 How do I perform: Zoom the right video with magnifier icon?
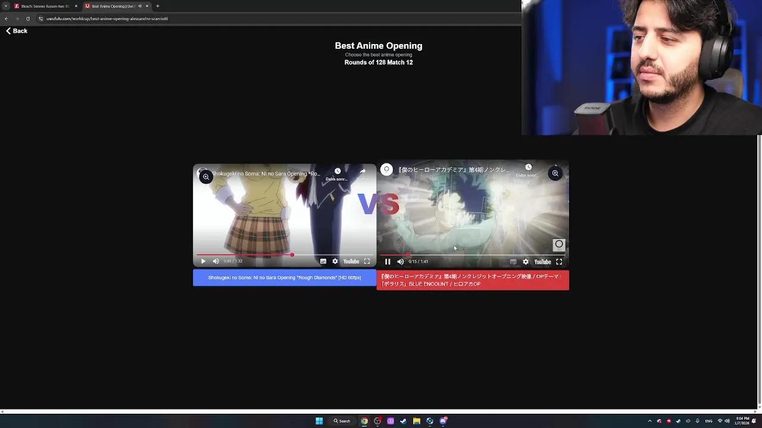click(x=555, y=174)
